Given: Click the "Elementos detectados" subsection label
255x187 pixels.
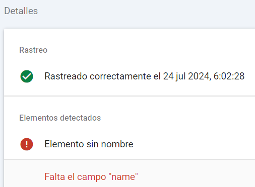Looking at the screenshot, I should (60, 118).
